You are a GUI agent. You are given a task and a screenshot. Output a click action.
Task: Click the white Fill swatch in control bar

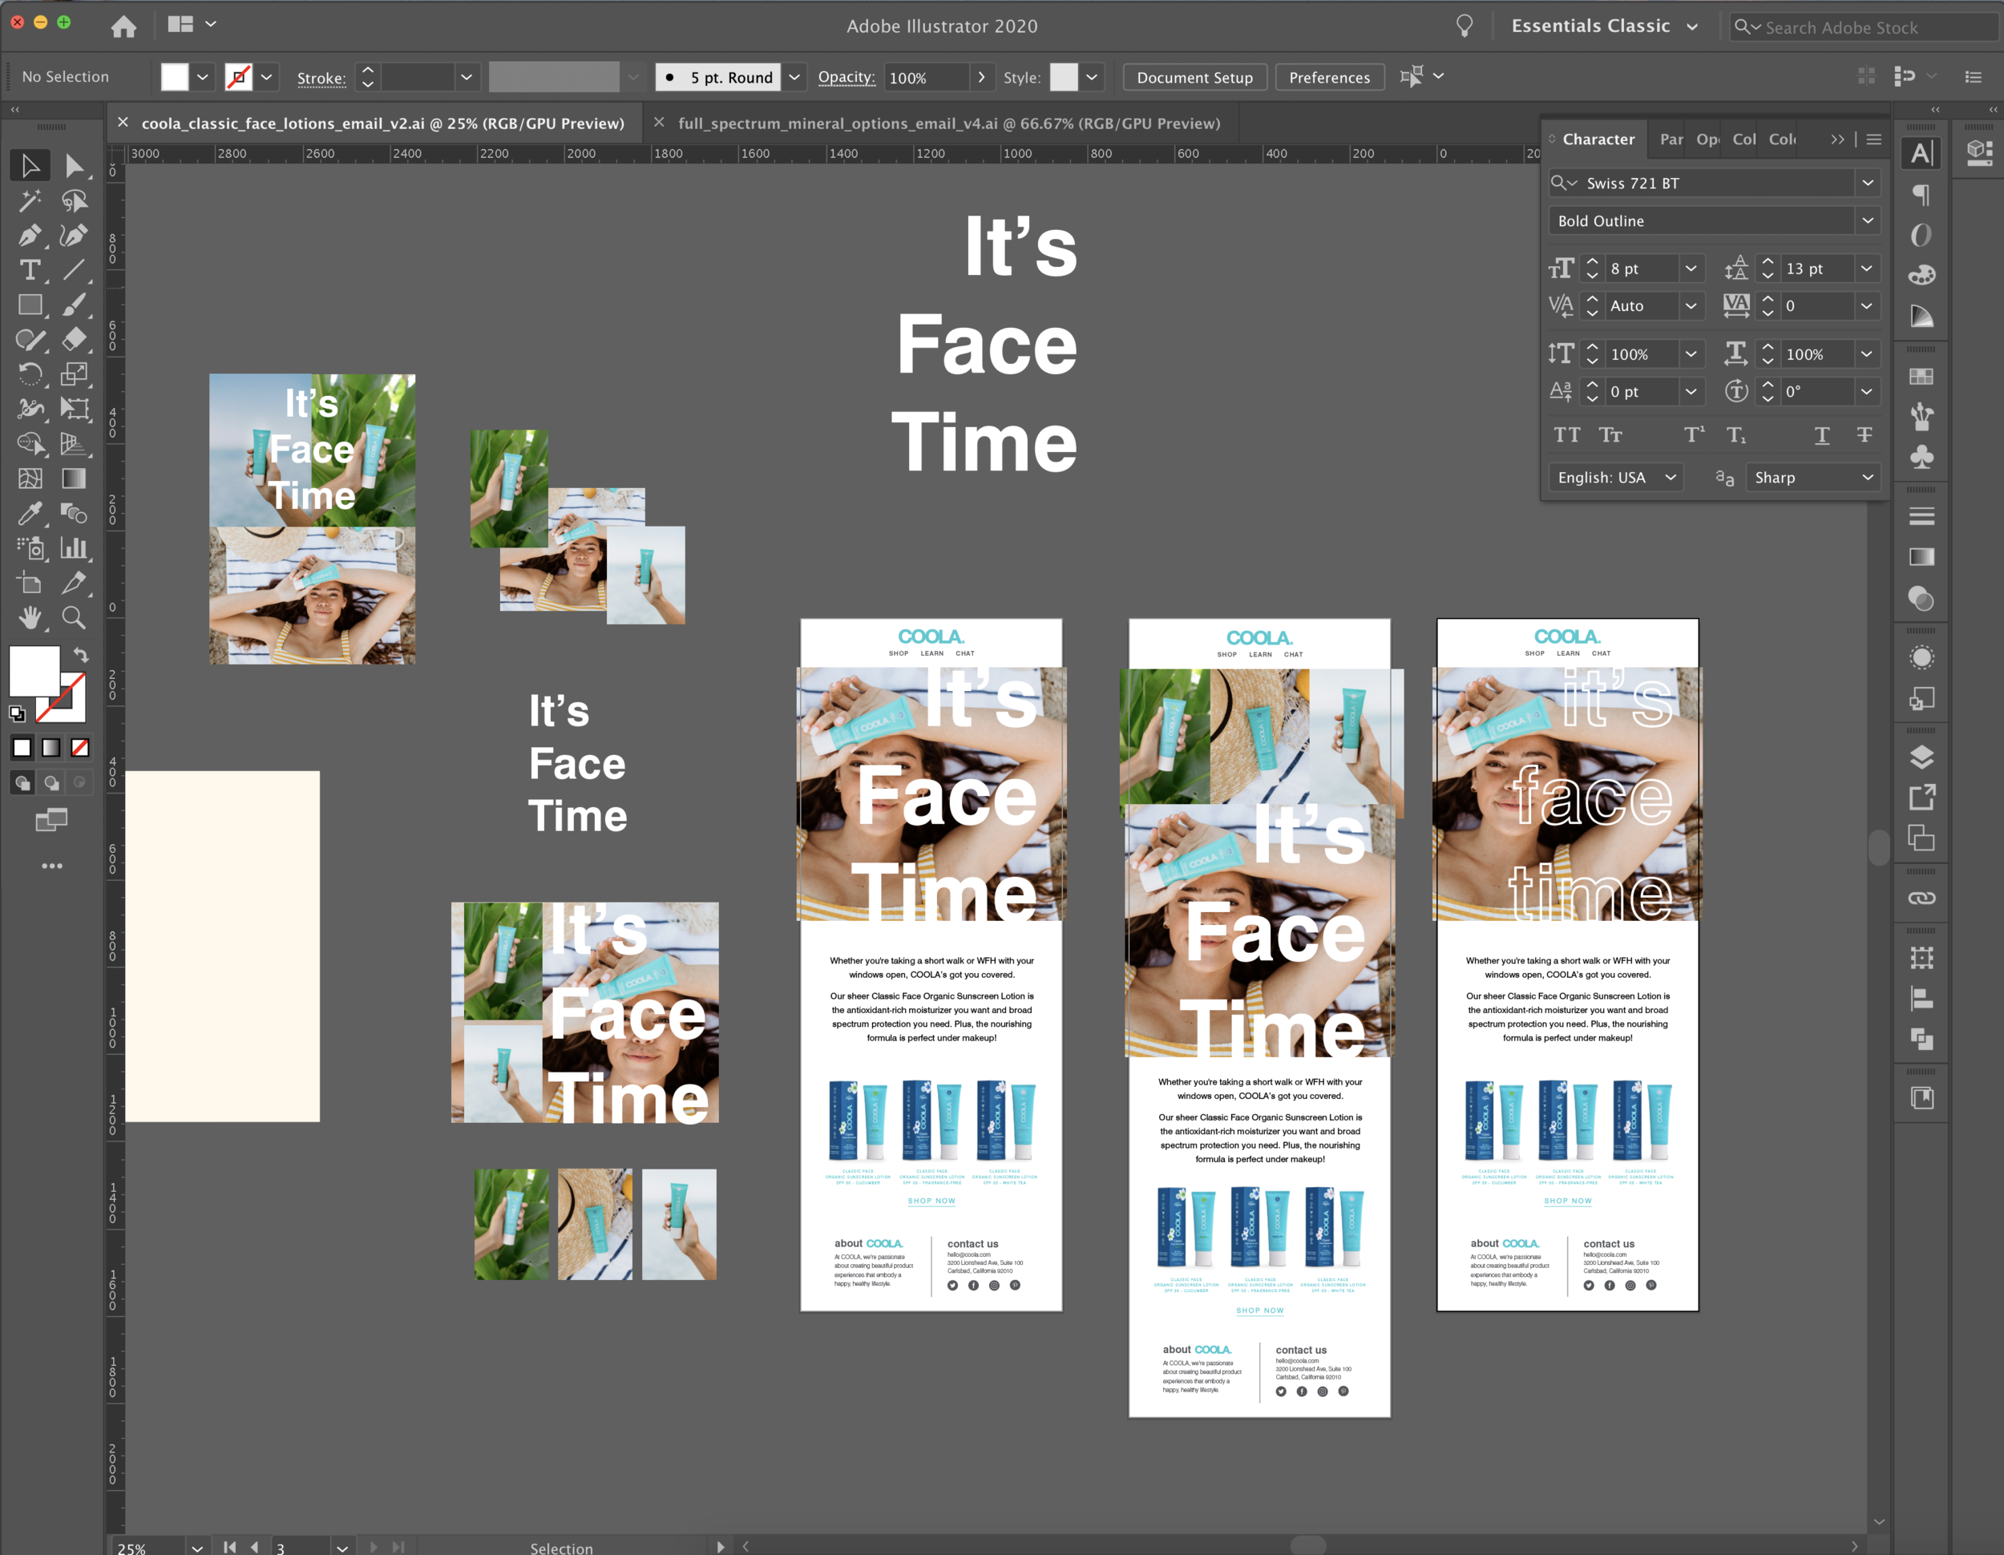[174, 77]
